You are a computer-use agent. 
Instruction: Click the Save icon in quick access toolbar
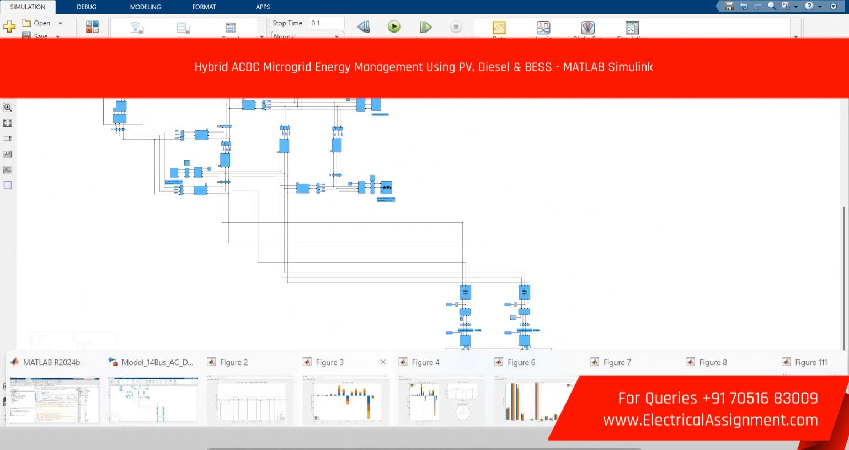729,6
